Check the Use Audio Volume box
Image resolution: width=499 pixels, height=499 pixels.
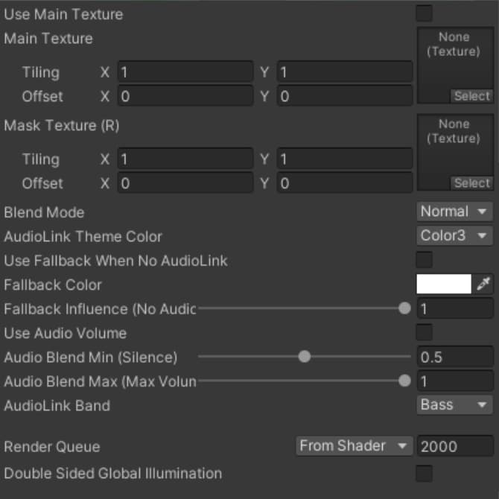coord(424,333)
